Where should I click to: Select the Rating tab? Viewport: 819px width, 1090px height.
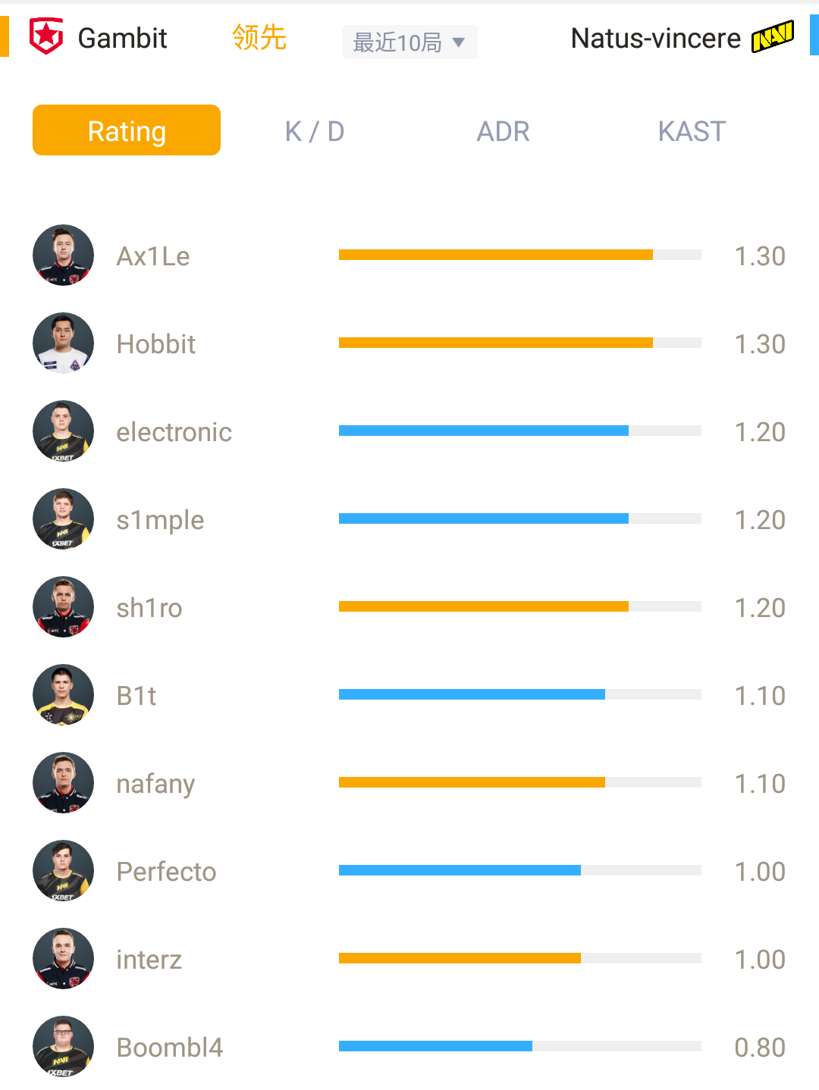(127, 130)
